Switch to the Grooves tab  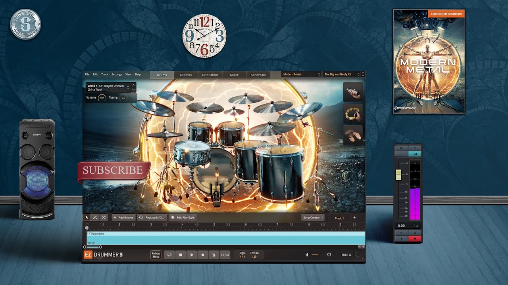coord(186,75)
